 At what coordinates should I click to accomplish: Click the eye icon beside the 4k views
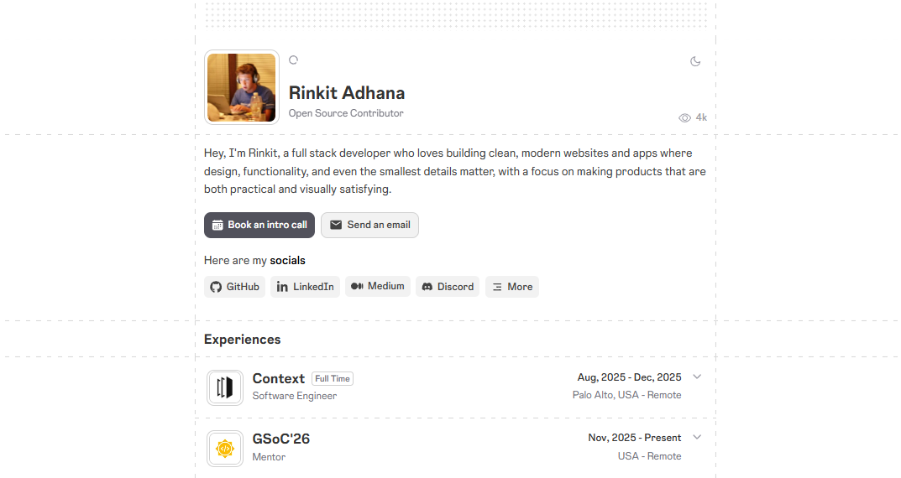pos(684,117)
